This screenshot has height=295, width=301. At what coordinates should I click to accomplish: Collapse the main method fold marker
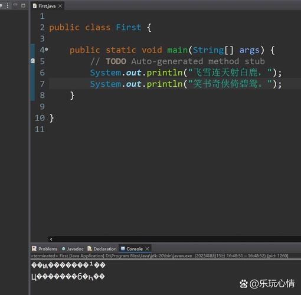(47, 49)
